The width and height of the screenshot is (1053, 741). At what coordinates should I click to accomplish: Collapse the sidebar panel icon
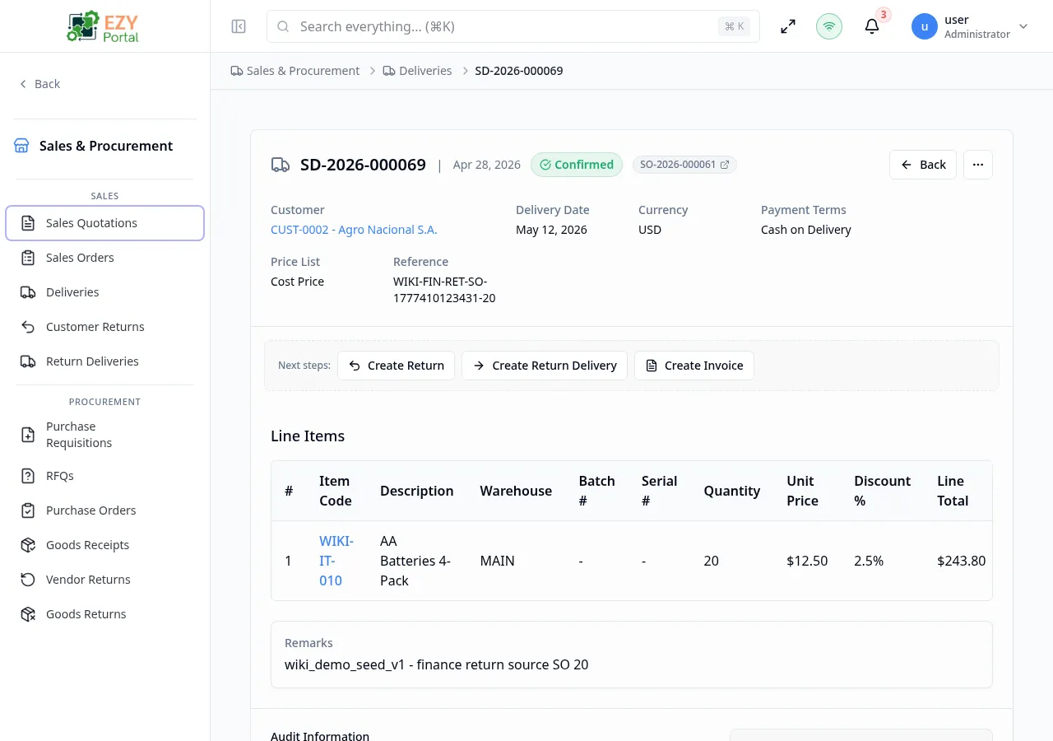[239, 26]
